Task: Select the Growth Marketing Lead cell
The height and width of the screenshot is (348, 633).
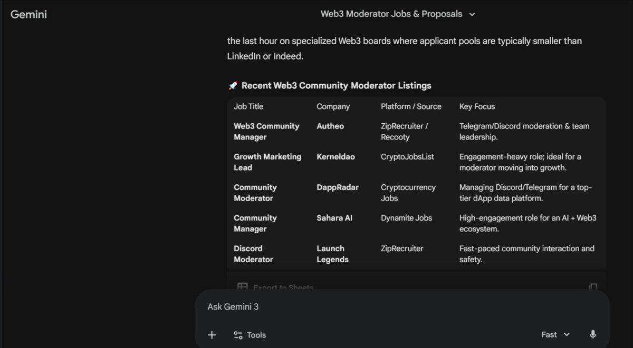Action: coord(267,162)
